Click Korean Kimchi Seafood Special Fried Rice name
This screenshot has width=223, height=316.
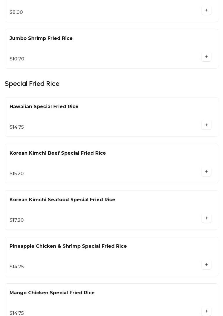(x=62, y=200)
